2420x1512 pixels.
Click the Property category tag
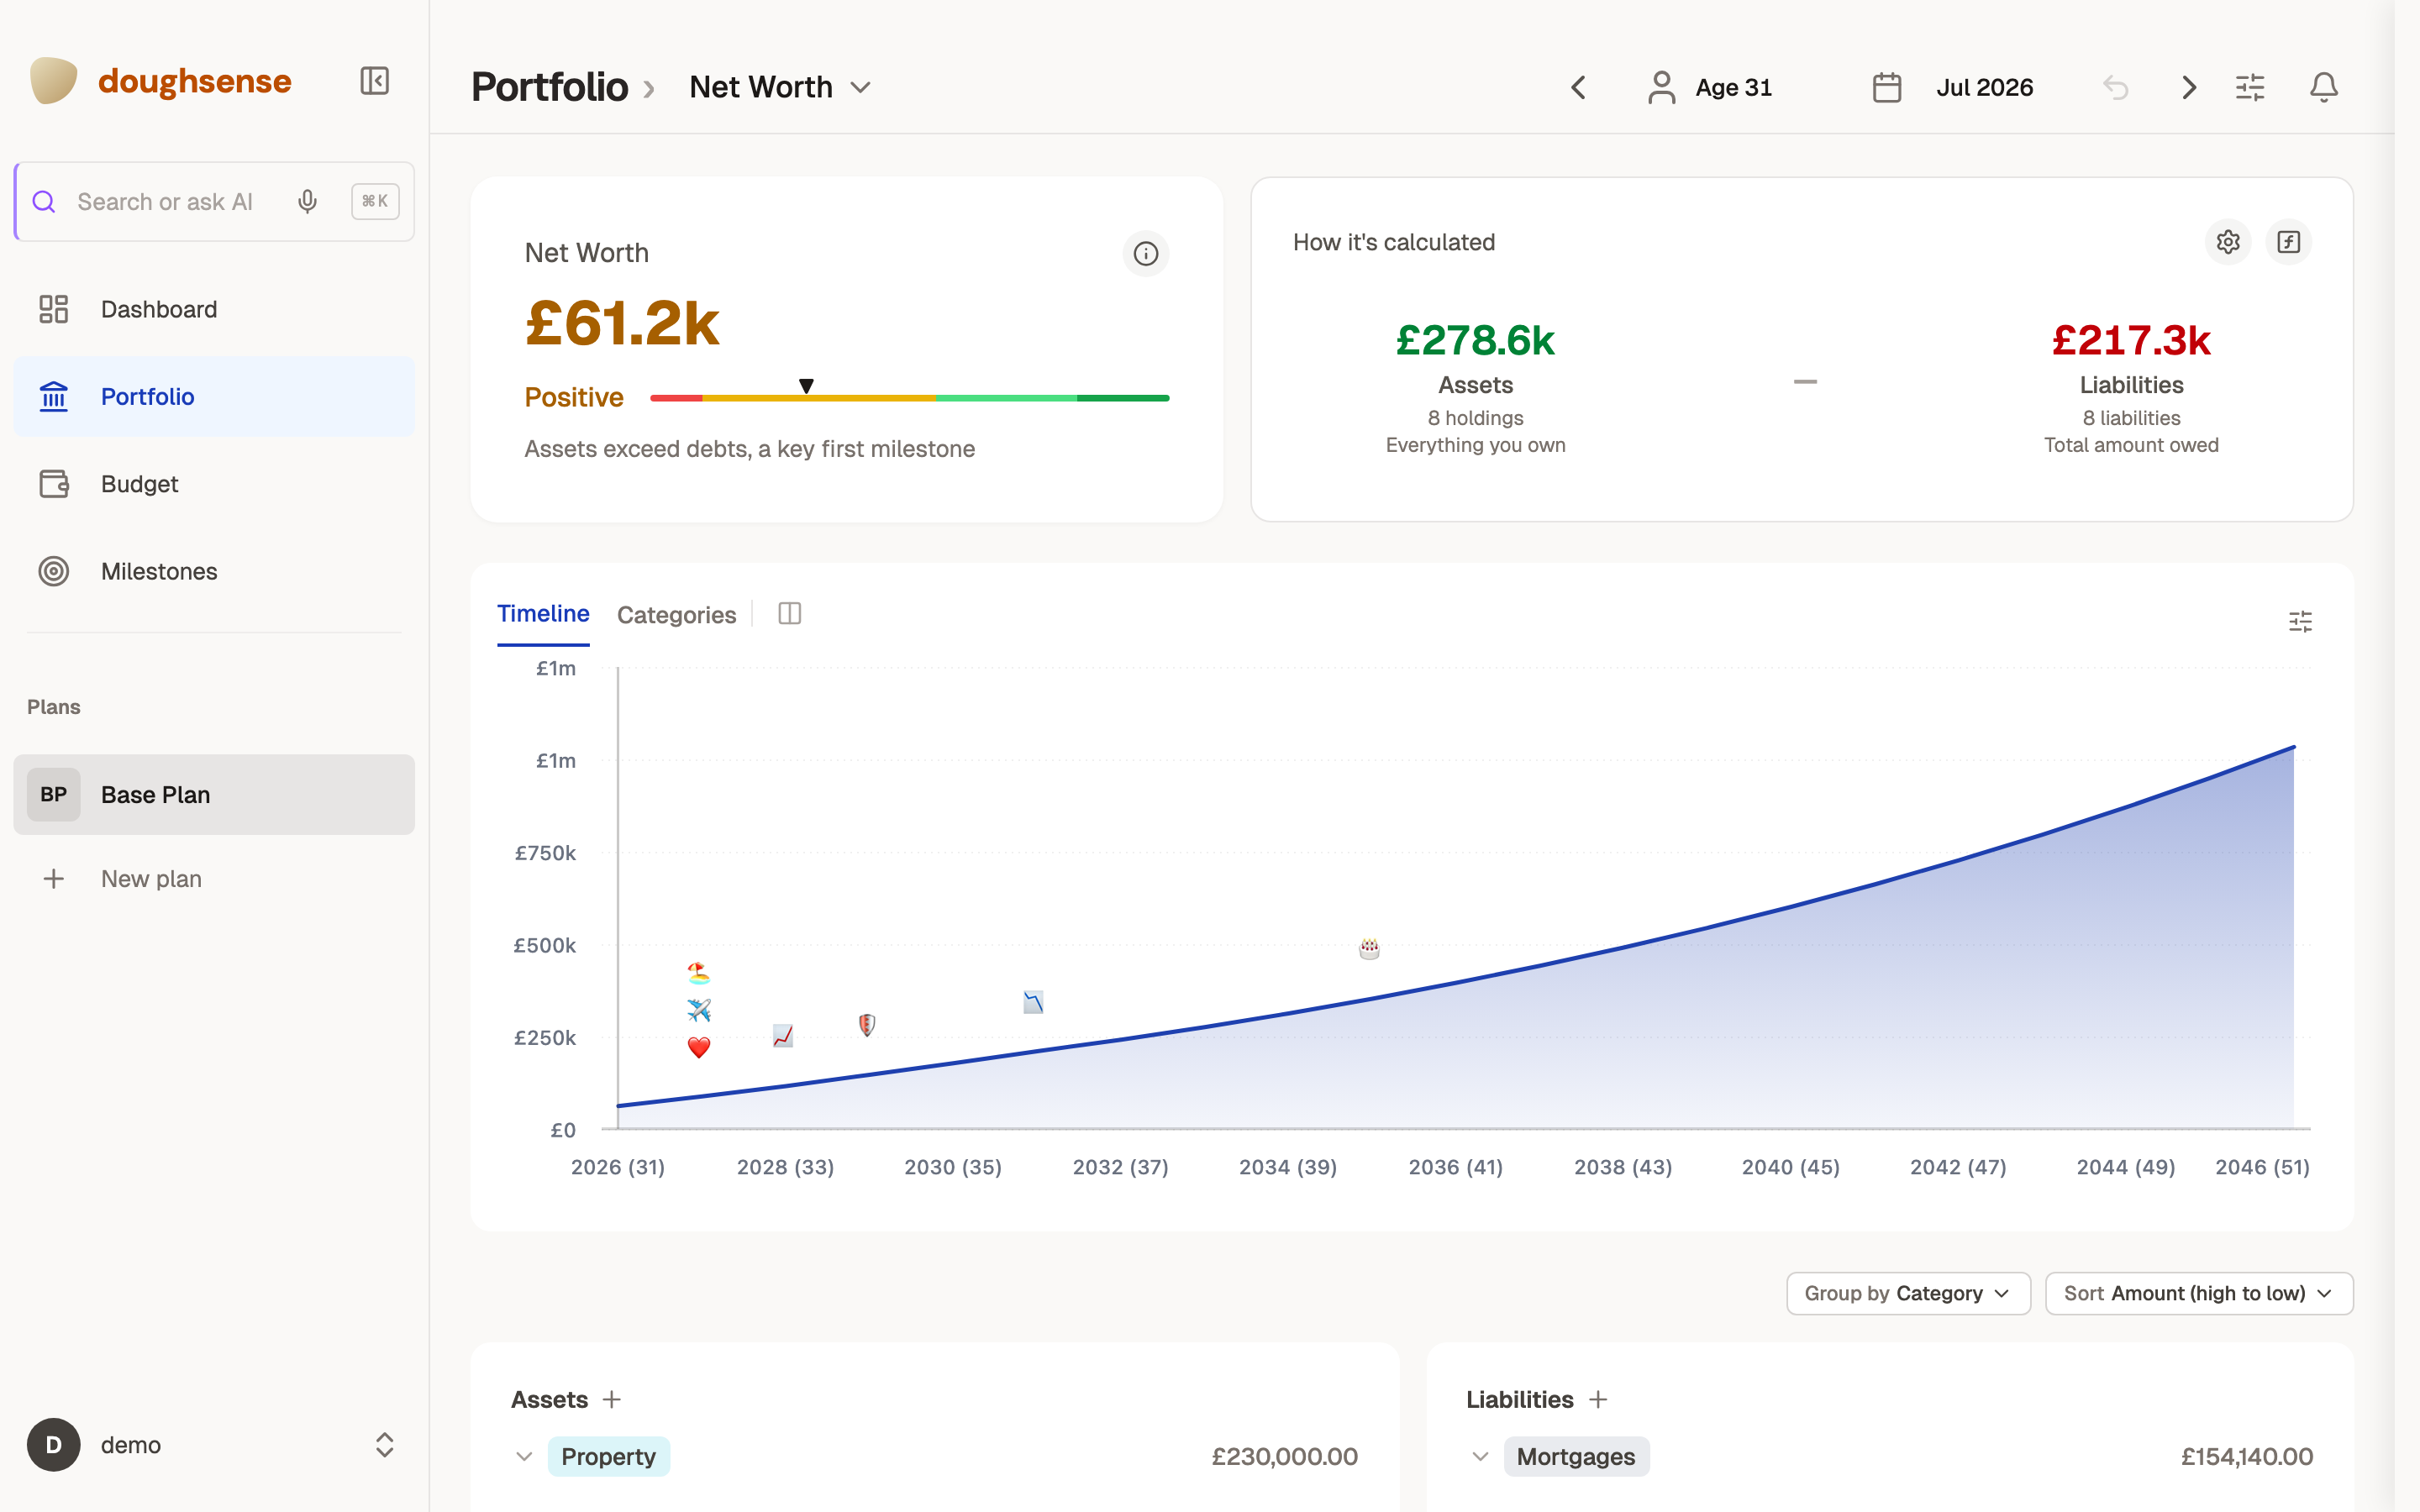pos(608,1457)
